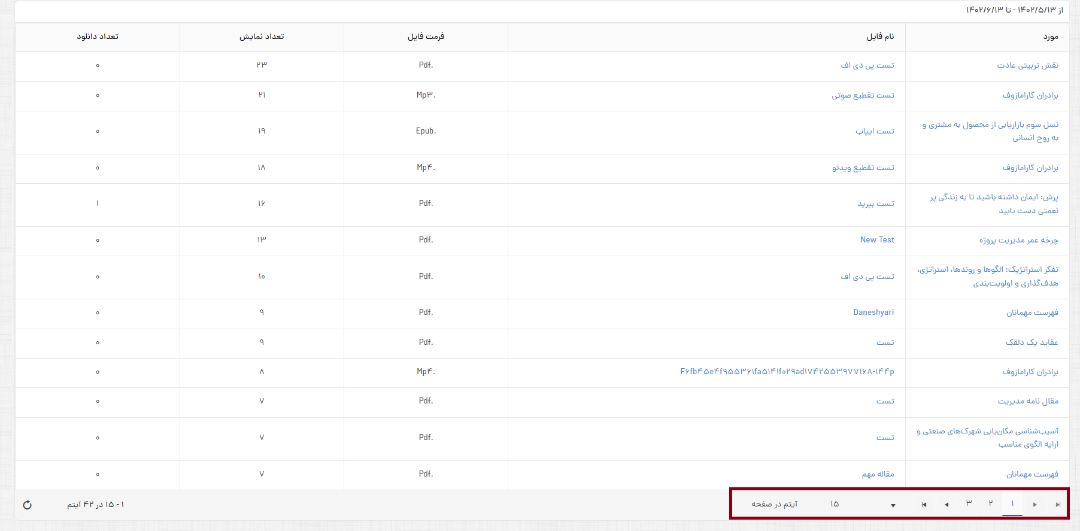The height and width of the screenshot is (531, 1080).
Task: Click the greyed first page arrow in the pager
Action: tap(924, 505)
